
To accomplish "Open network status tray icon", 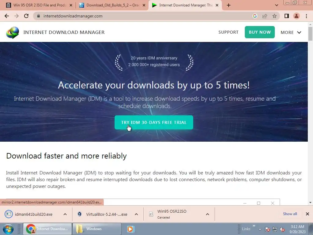I will (275, 229).
